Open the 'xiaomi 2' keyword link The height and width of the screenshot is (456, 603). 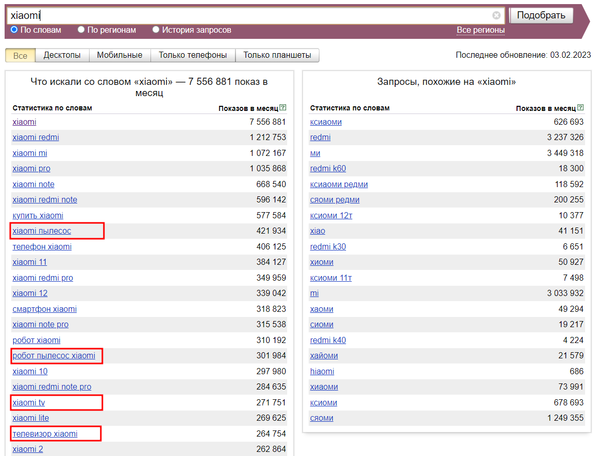click(28, 449)
